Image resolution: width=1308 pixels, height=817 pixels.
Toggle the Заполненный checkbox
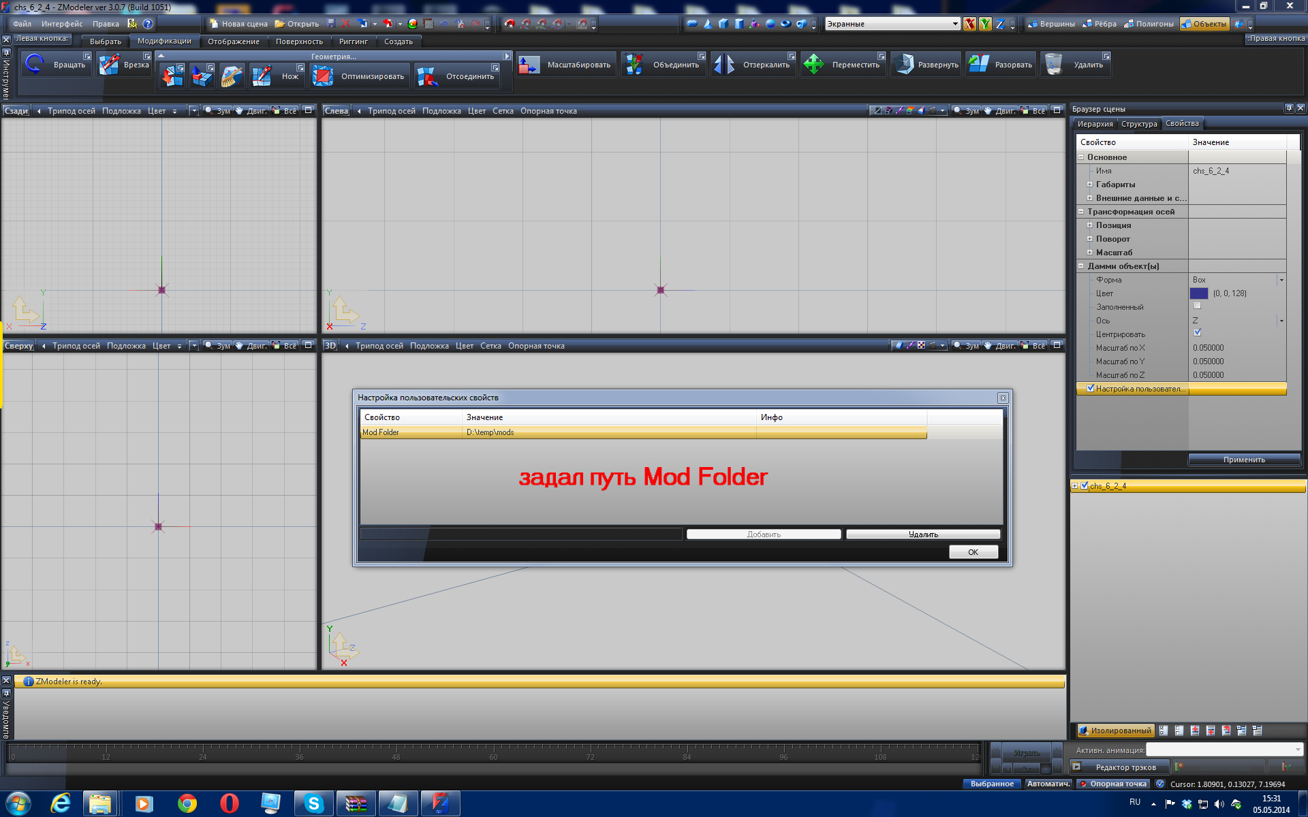[1197, 306]
